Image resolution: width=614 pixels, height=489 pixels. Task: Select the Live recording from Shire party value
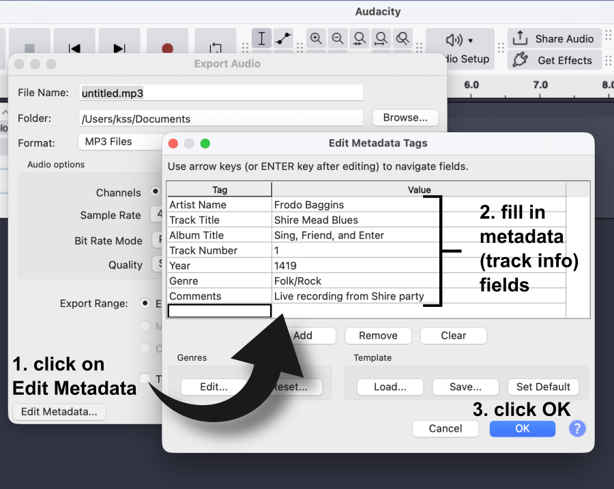pyautogui.click(x=419, y=297)
